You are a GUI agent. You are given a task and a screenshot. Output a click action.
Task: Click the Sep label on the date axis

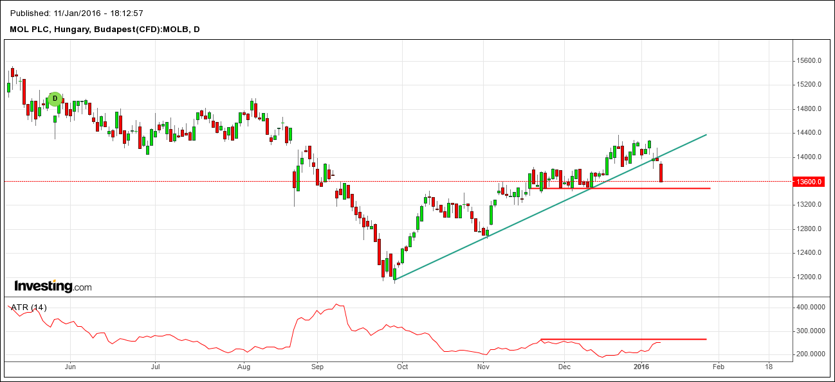click(x=316, y=367)
